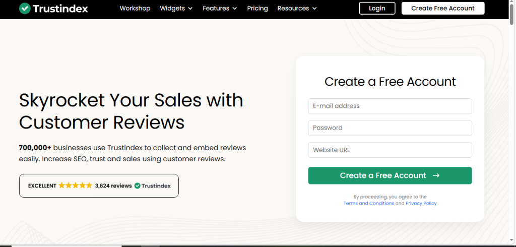Click the Trustindex verified check in rating badge
The height and width of the screenshot is (247, 516).
137,186
